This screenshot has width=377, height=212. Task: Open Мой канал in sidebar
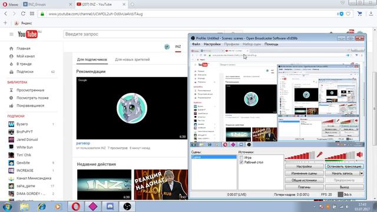point(25,56)
